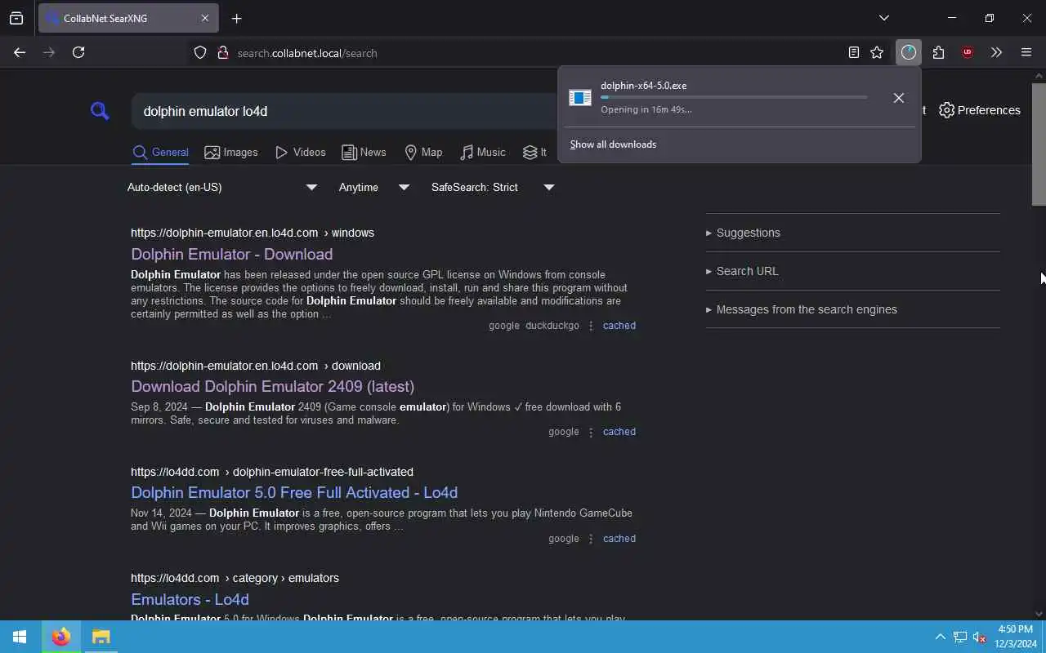Open cached link for 5.0 Free Full Activated result
Viewport: 1046px width, 653px height.
coord(619,539)
